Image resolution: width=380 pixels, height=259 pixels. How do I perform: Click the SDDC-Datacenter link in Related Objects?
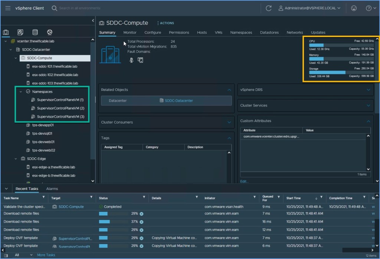point(178,101)
